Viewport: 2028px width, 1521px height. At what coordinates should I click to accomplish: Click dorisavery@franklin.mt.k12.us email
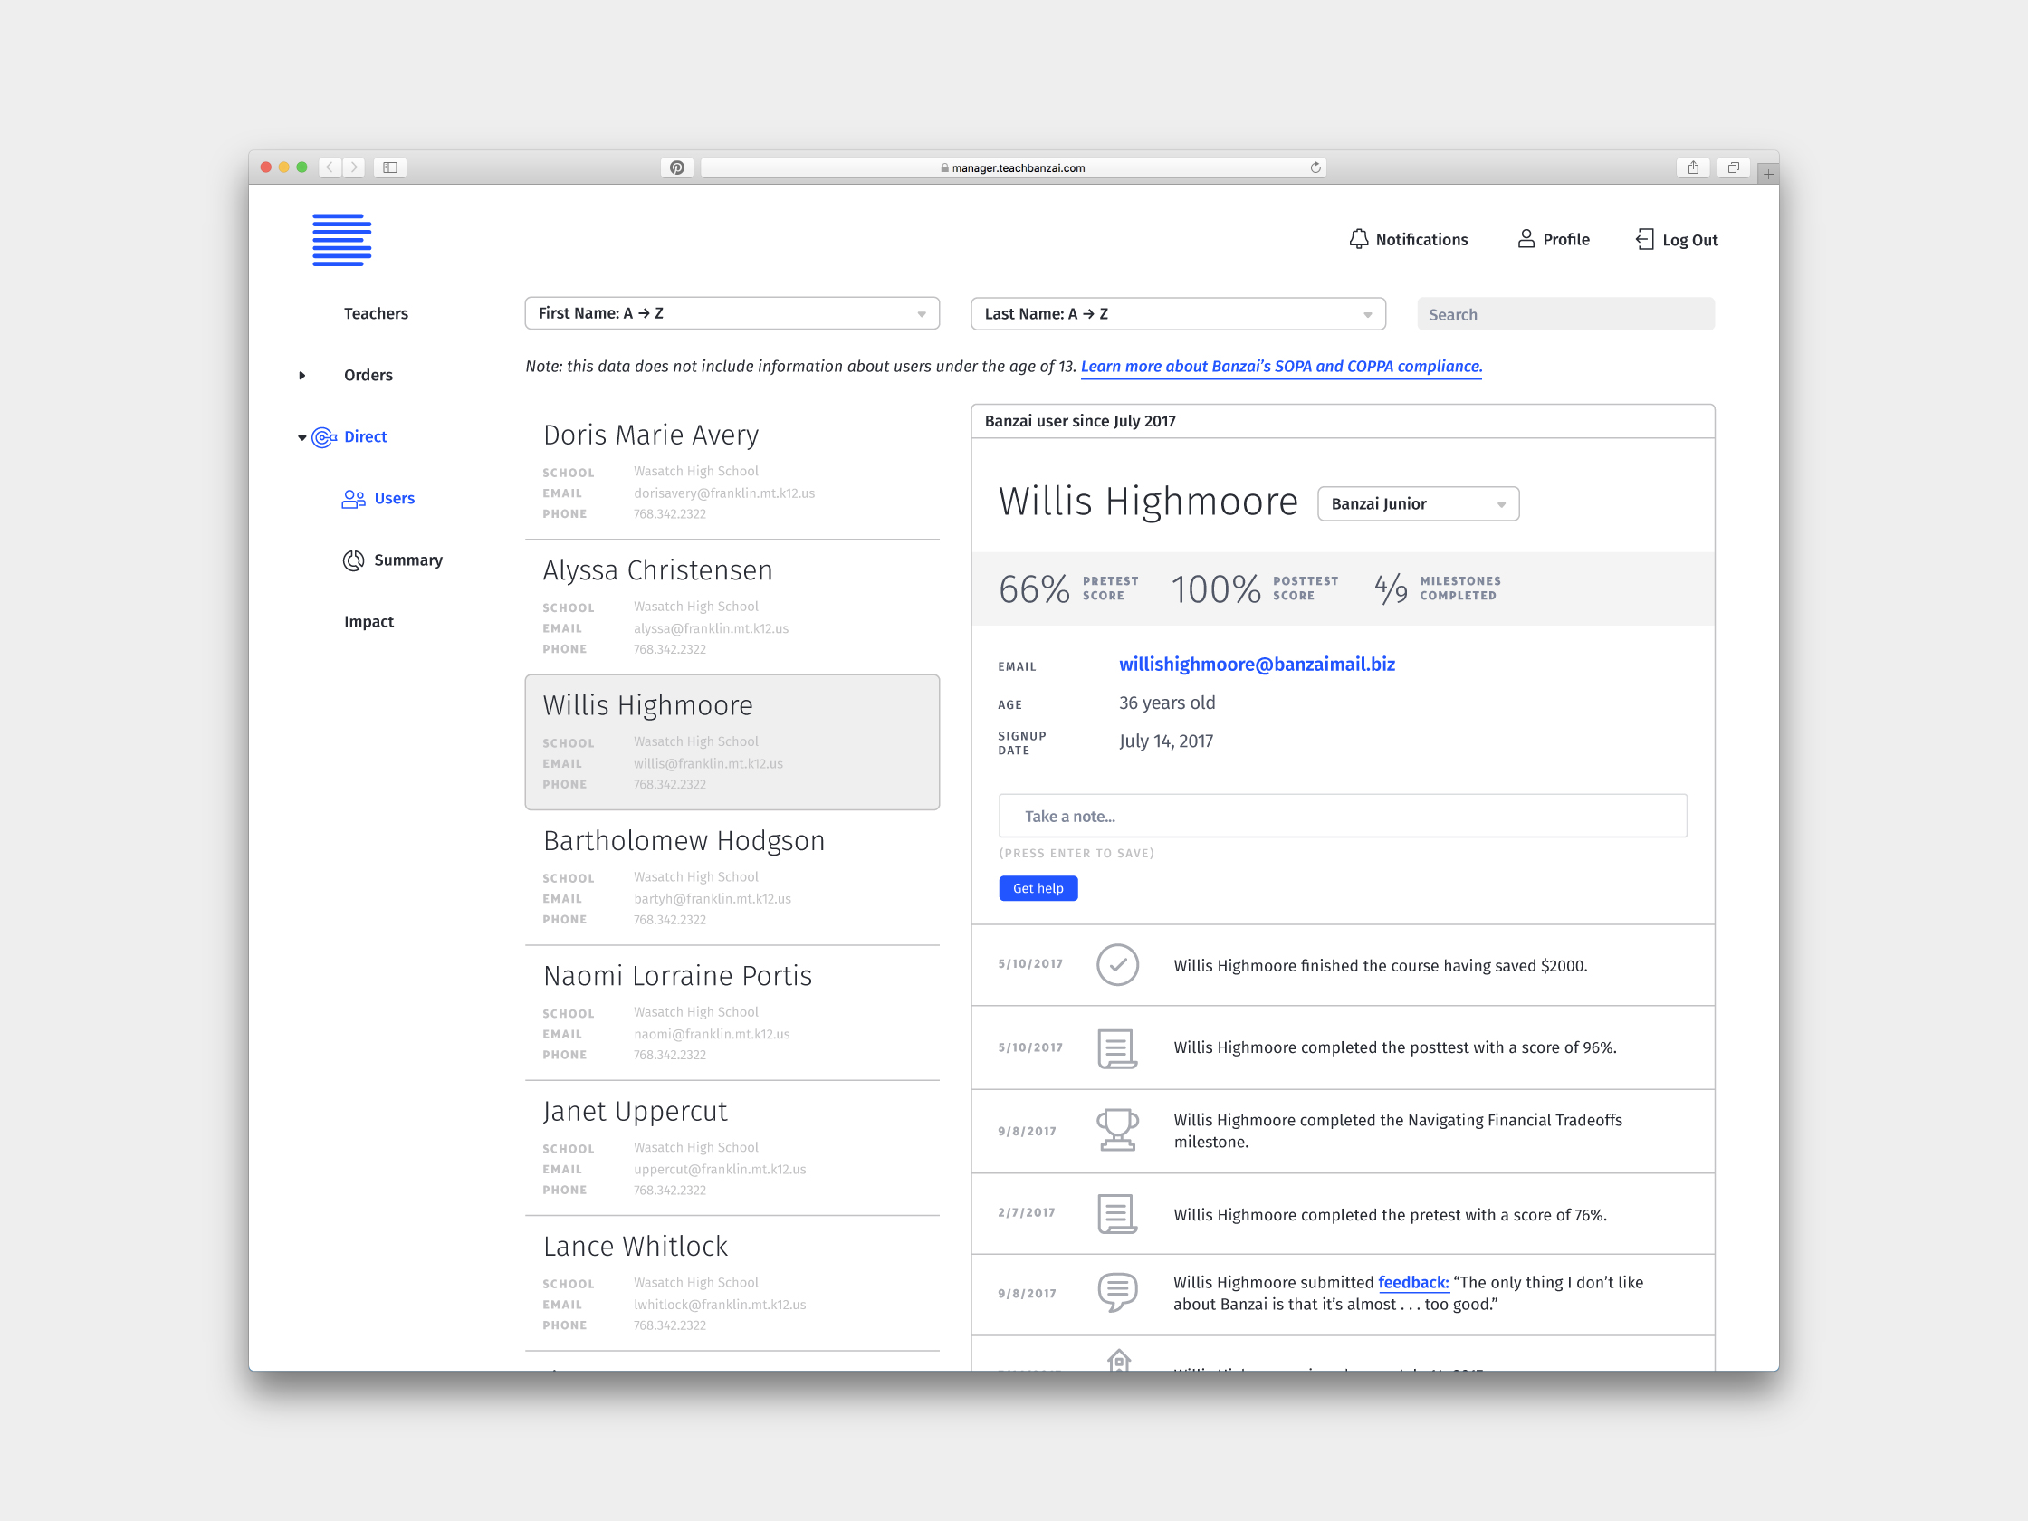(x=723, y=493)
